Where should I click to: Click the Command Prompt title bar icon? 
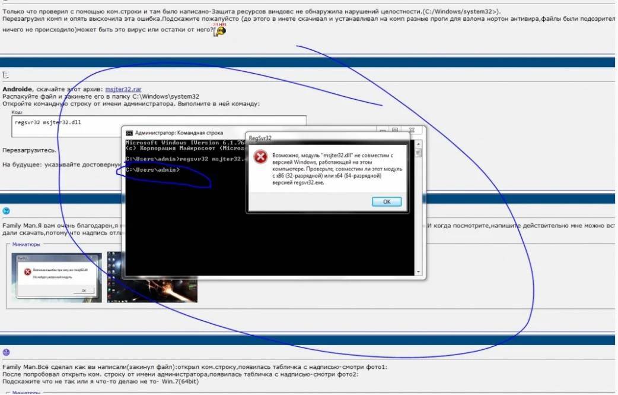(x=129, y=133)
